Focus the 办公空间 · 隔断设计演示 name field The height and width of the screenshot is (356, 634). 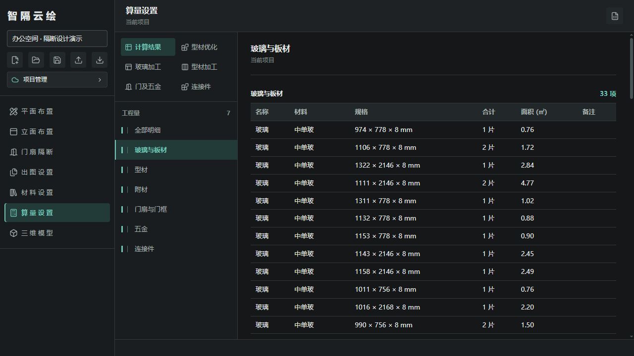pos(57,39)
